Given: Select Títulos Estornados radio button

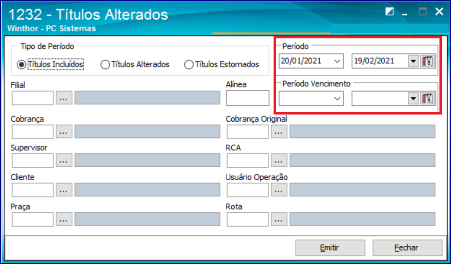Looking at the screenshot, I should coord(188,65).
